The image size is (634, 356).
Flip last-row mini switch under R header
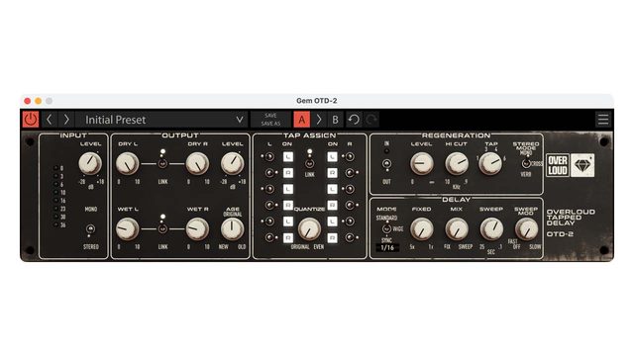pos(350,237)
